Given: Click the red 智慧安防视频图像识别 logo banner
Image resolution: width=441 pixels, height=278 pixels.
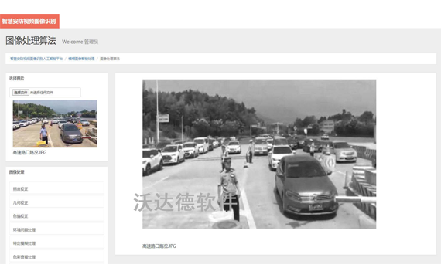Looking at the screenshot, I should point(29,21).
